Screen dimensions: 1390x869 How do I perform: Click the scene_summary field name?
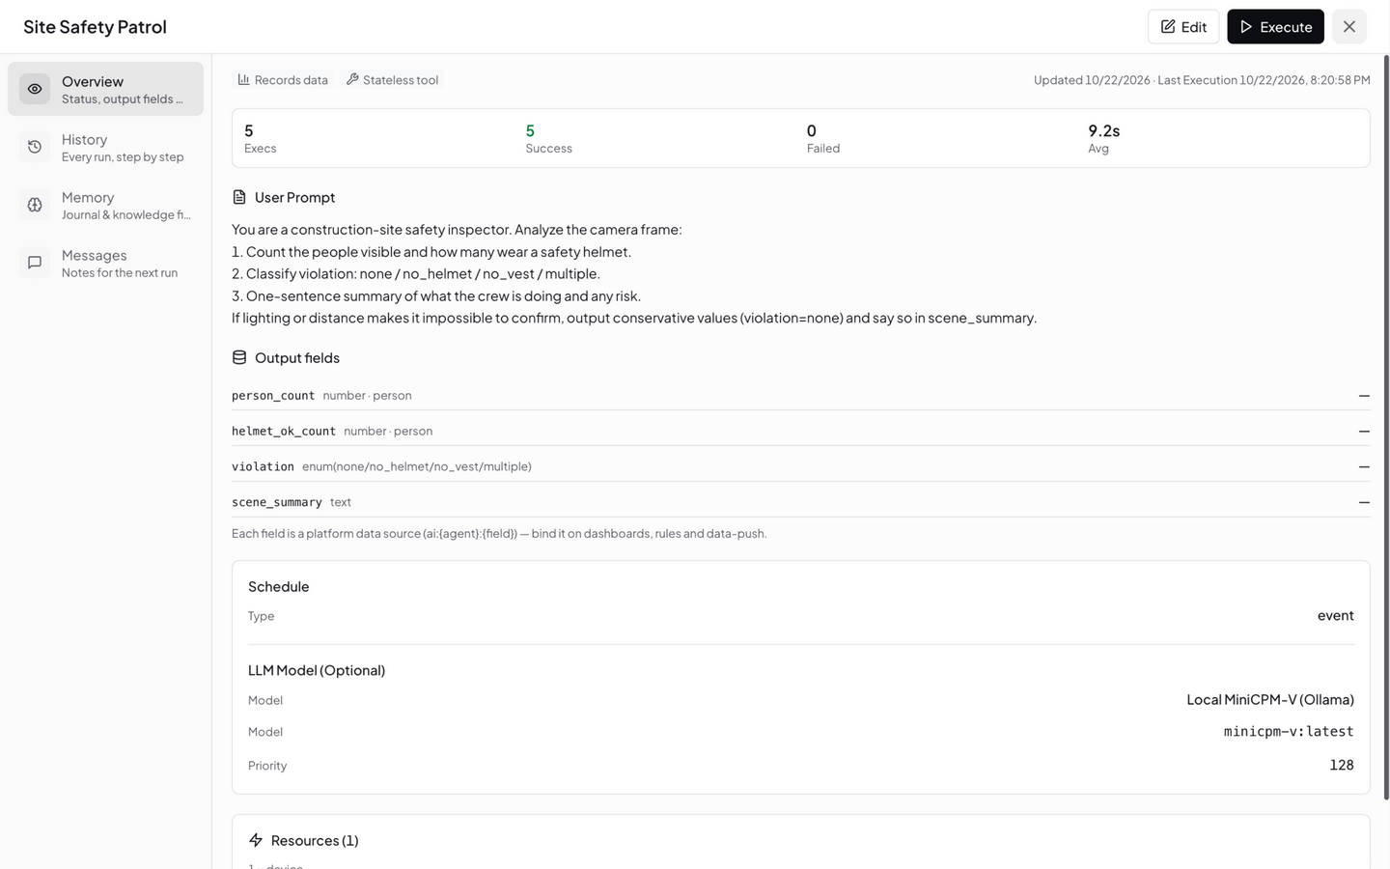click(277, 502)
